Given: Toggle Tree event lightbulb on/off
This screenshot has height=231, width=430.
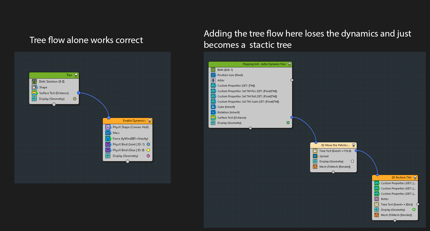Looking at the screenshot, I should (x=76, y=75).
